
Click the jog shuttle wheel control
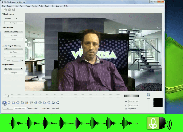click(x=131, y=96)
